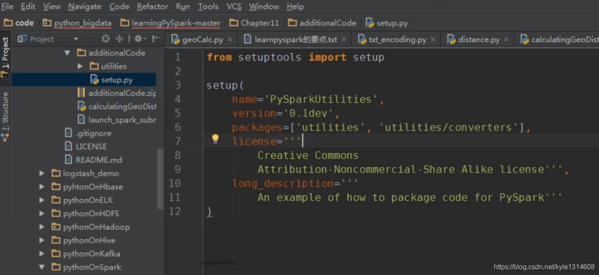Toggle the 1: Project side tab
Screen dimensions: 599x275
(x=5, y=57)
